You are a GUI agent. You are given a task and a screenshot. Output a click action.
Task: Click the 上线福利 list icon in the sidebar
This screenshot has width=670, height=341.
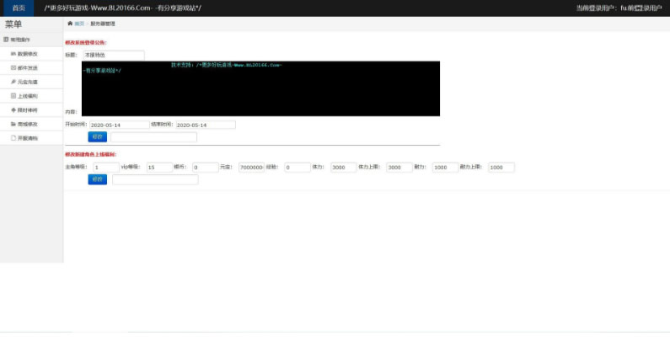pos(13,96)
